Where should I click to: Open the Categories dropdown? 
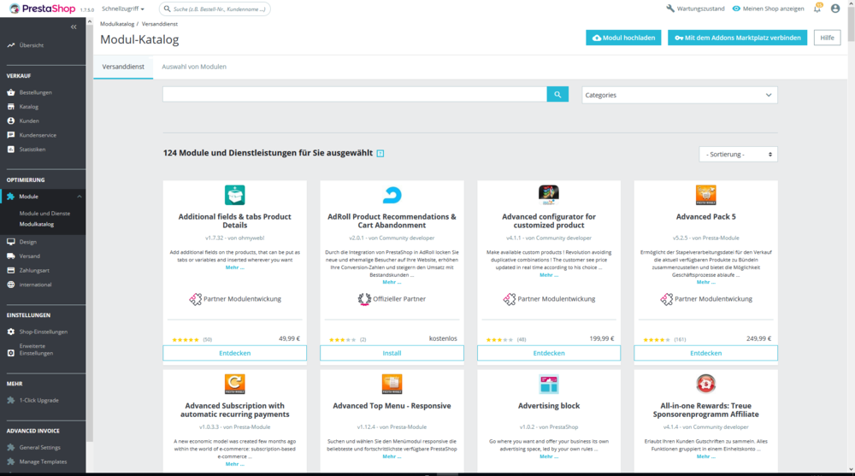(680, 95)
